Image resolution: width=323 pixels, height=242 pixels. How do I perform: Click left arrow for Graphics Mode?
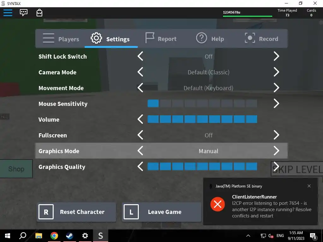click(x=140, y=151)
